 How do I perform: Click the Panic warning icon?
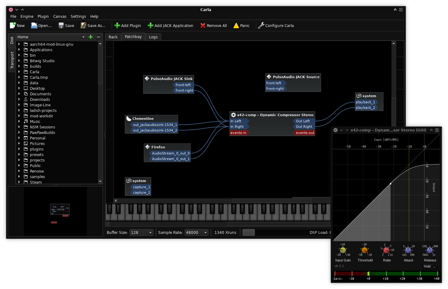pyautogui.click(x=236, y=26)
